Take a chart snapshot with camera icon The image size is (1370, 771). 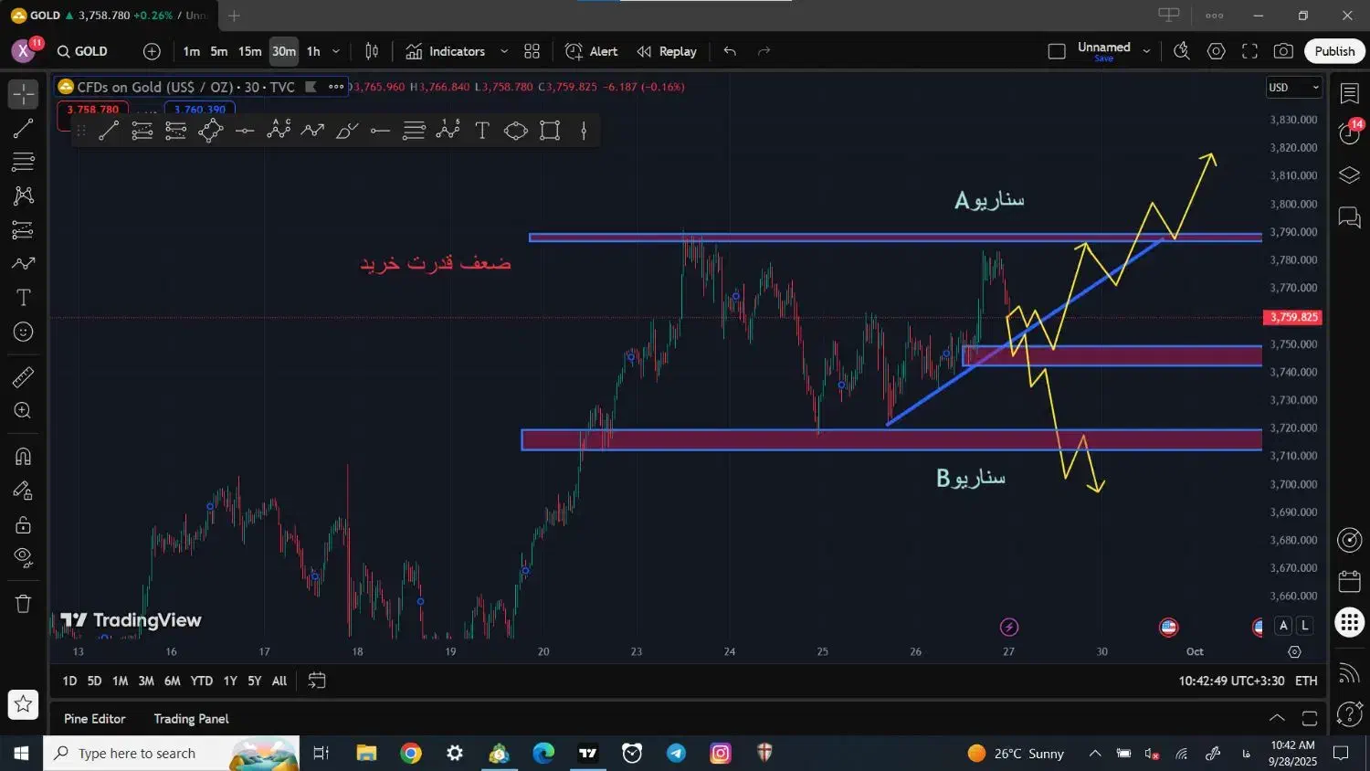1283,51
